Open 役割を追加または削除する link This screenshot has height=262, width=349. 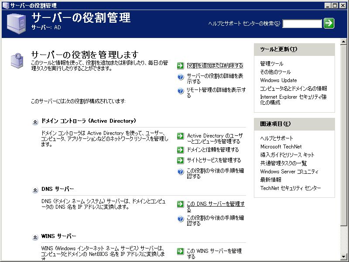215,65
